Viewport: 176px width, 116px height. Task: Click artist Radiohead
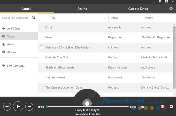click(x=115, y=78)
